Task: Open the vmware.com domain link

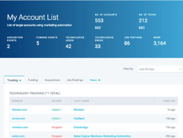Action: tap(20, 127)
